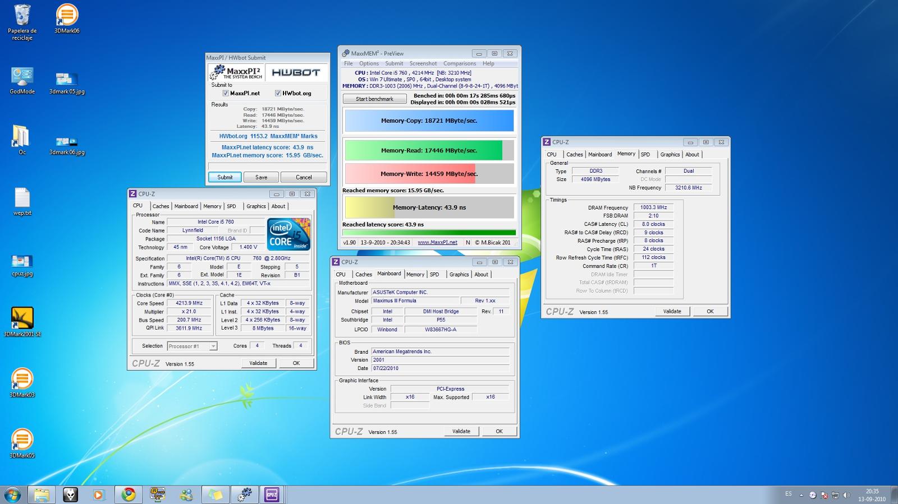
Task: Open the www.MaxxPI.net link
Action: point(437,242)
